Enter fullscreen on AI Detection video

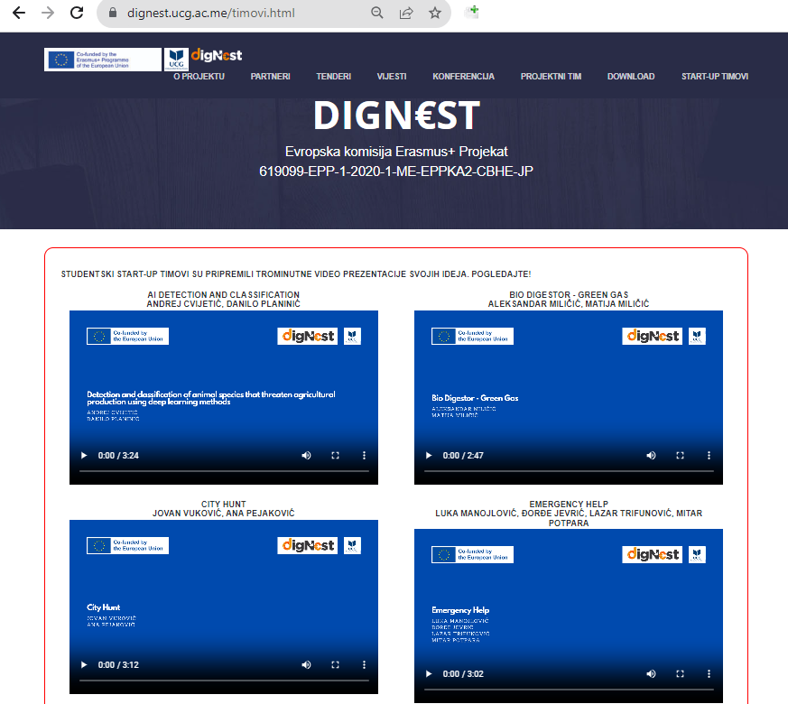click(335, 455)
